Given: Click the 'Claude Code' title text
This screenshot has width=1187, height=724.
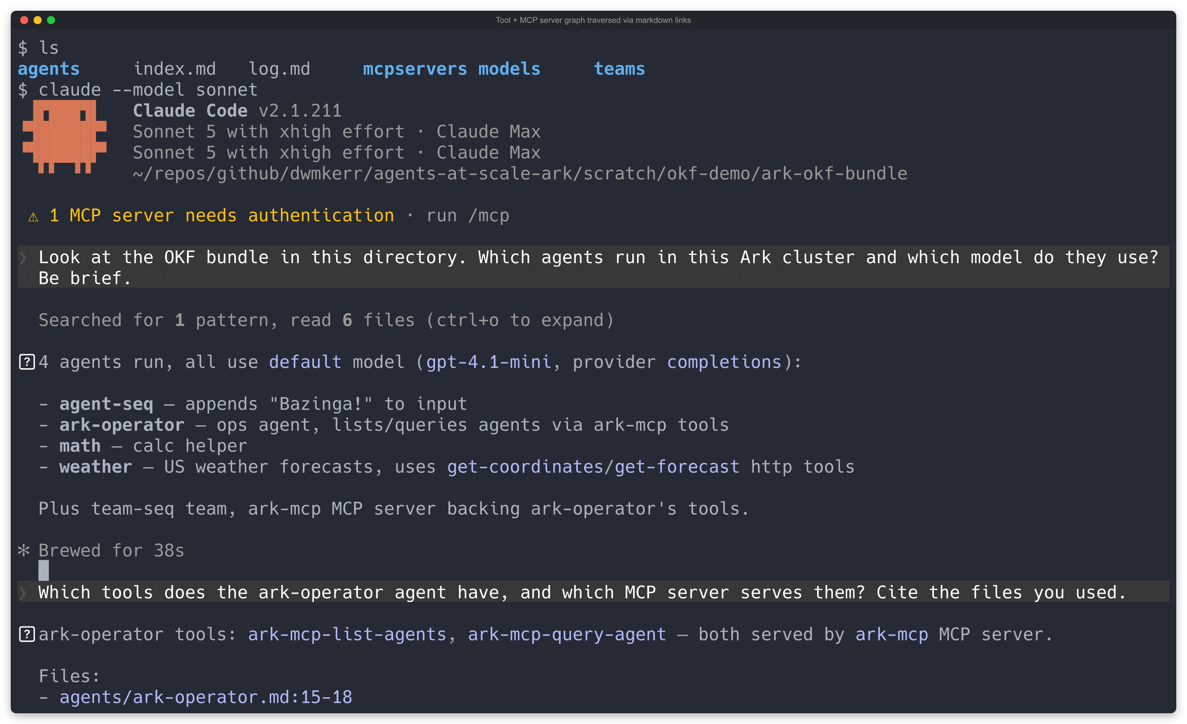Looking at the screenshot, I should (x=190, y=111).
